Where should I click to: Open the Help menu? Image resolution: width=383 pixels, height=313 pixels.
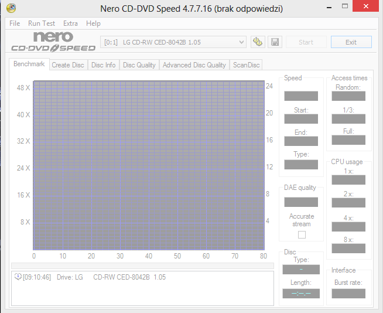(93, 23)
